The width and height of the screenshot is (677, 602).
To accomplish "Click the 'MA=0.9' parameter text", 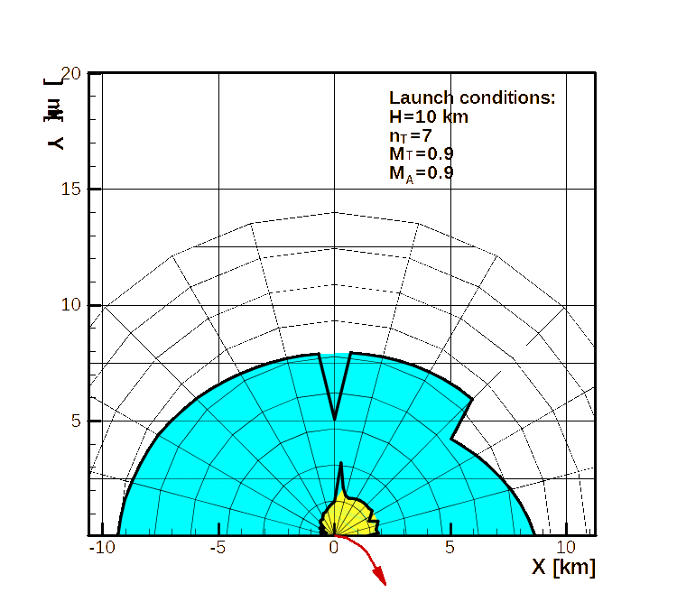I will tap(422, 173).
